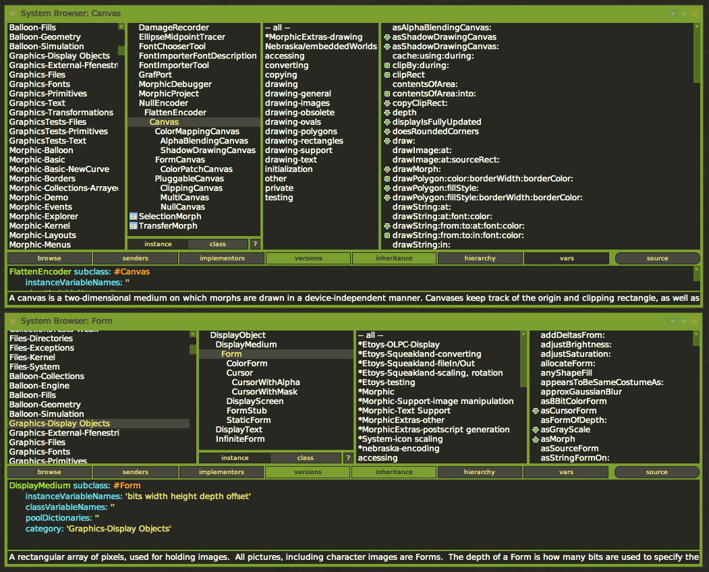Screen dimensions: 709x572
Task: Click the ? class comment button in Canvas browser
Action: (255, 244)
